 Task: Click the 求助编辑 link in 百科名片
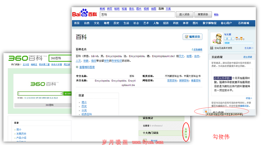click(197, 50)
